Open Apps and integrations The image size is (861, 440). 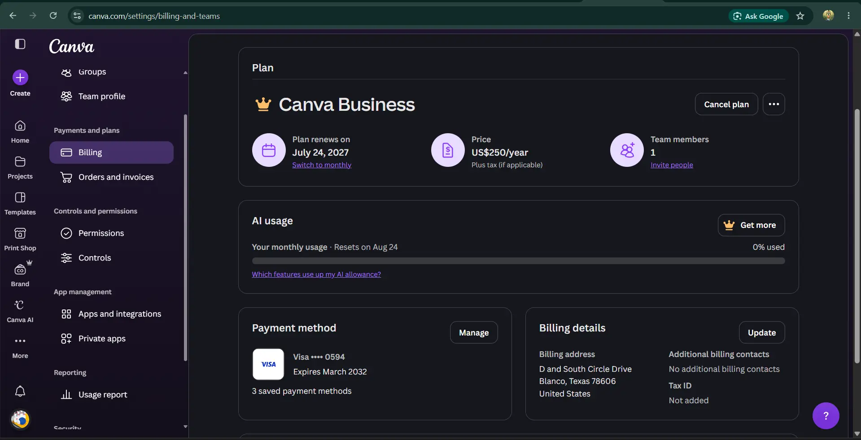[111, 314]
